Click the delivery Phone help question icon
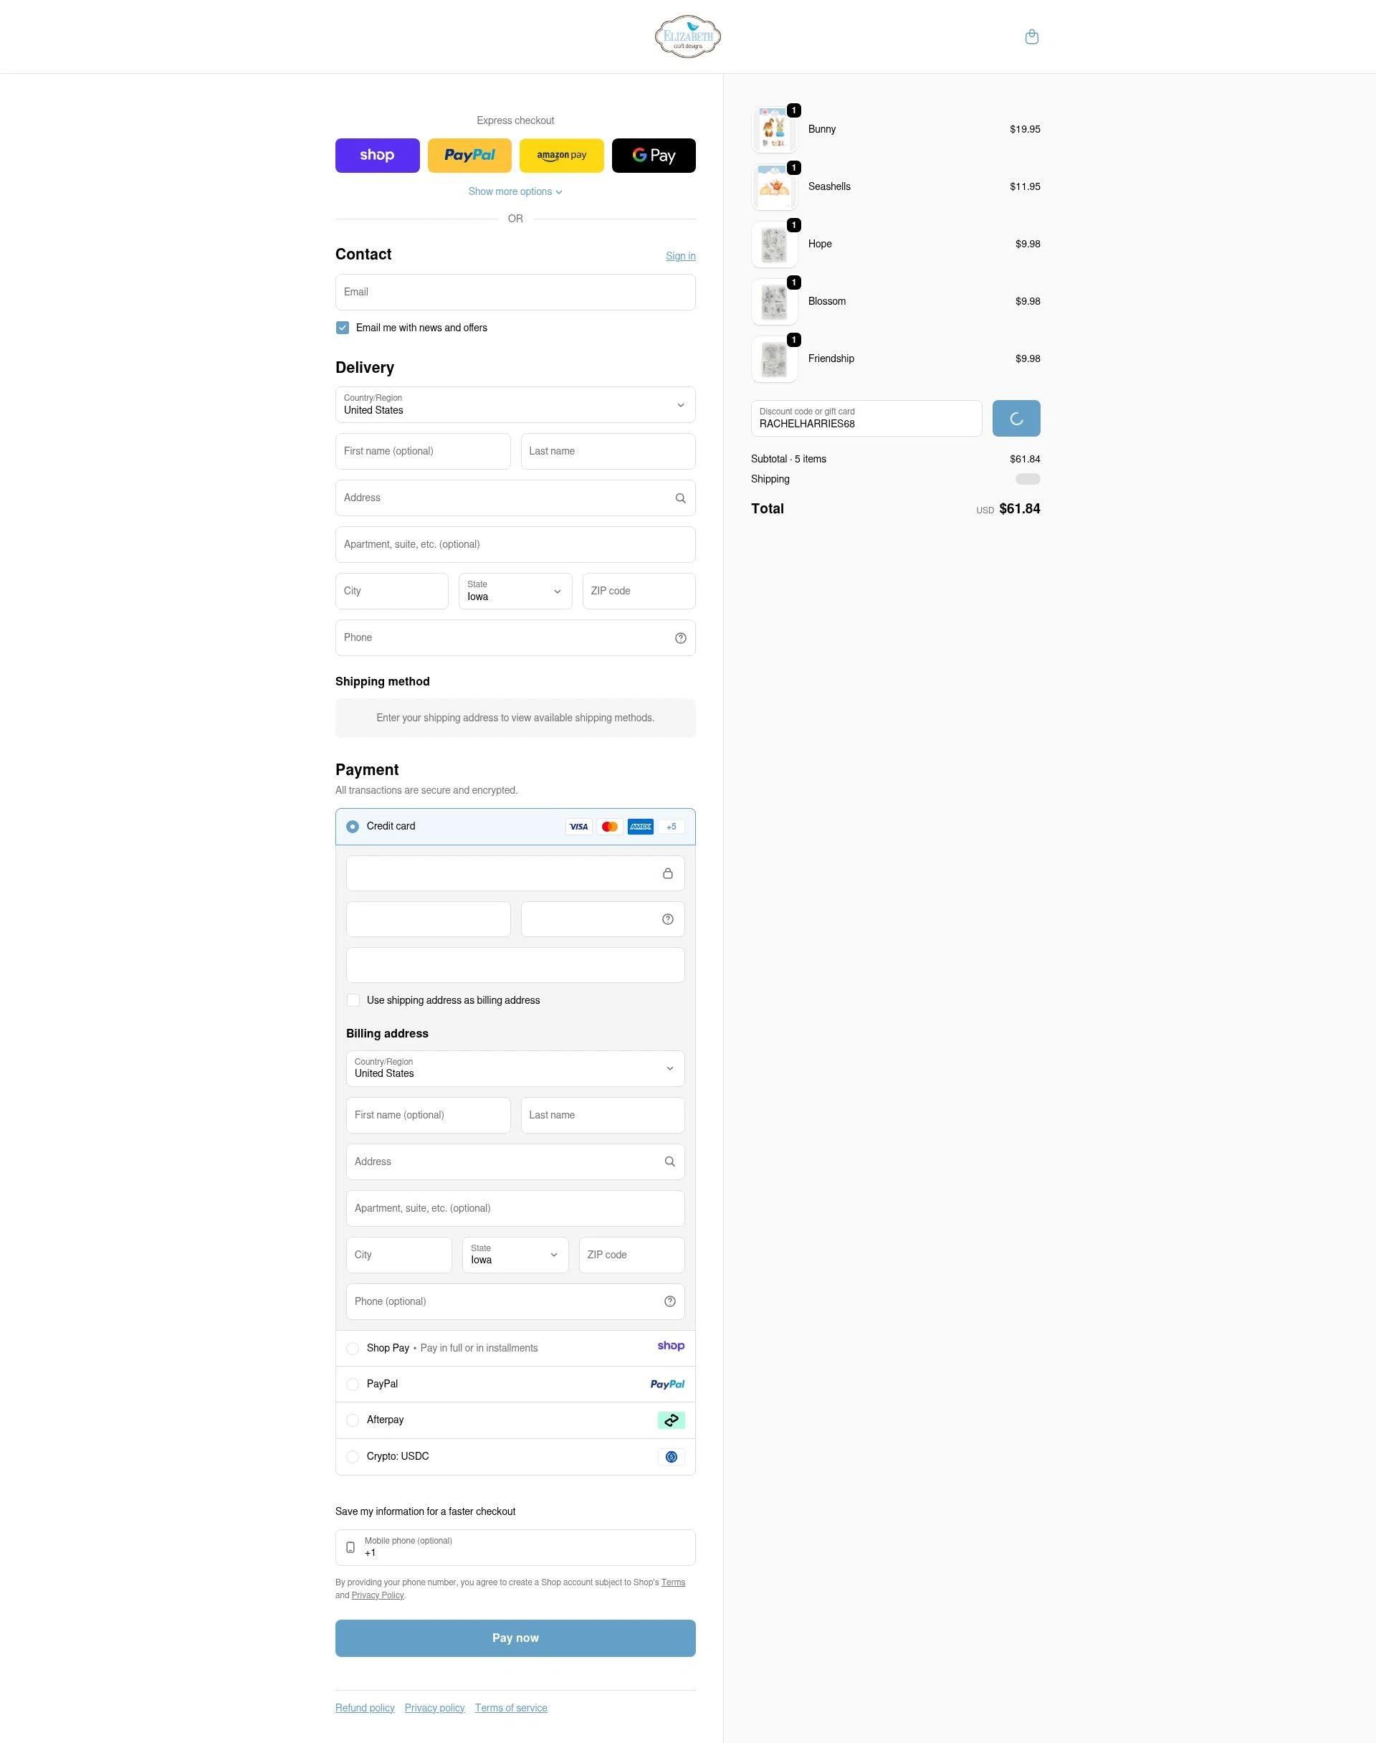 coord(680,638)
